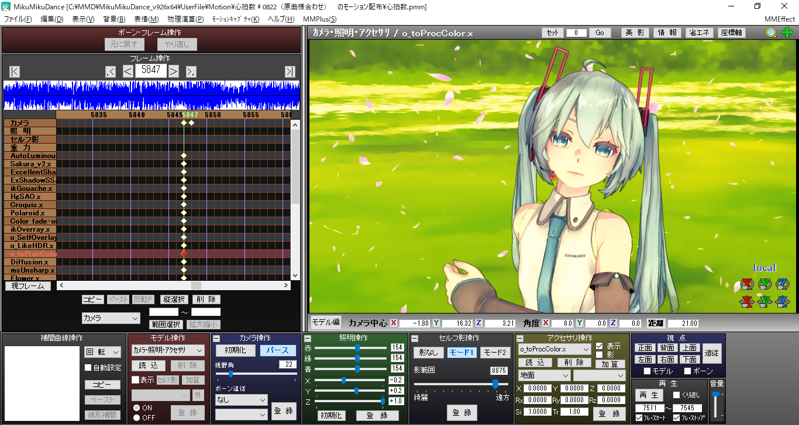The height and width of the screenshot is (425, 799).
Task: Go to previous keyframe (.< button)
Action: point(111,71)
